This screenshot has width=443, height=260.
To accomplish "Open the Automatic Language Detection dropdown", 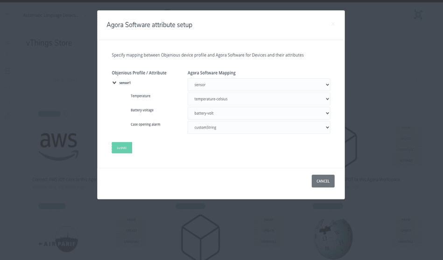I will 55,15.
